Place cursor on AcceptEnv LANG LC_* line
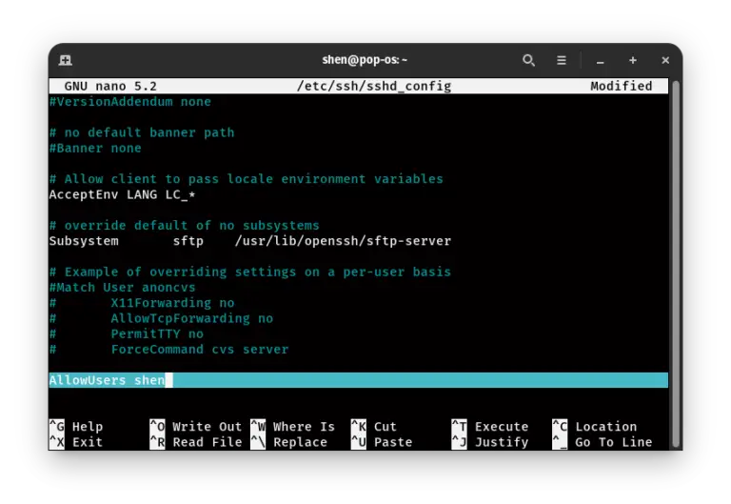Viewport: 731px width, 504px height. 122,194
